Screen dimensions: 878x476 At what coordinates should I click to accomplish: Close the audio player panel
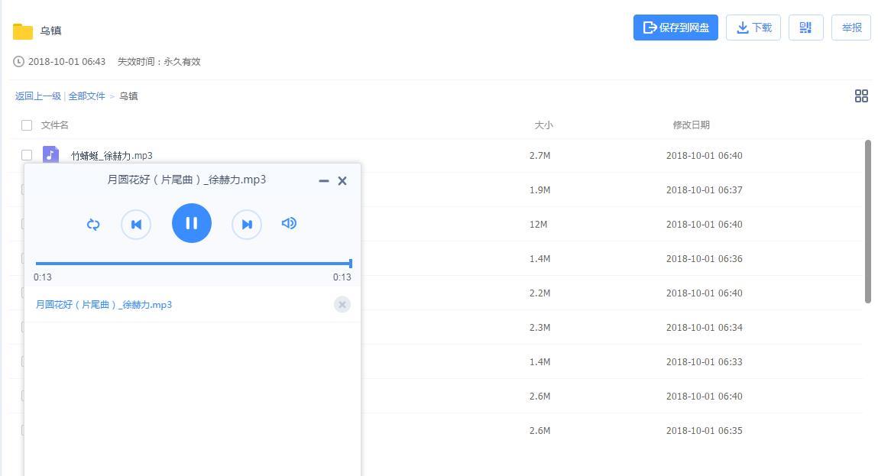point(342,181)
